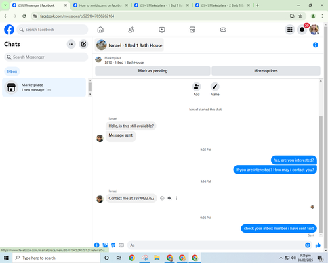328x263 pixels.
Task: Open Chats options three-dot button
Action: (x=71, y=44)
